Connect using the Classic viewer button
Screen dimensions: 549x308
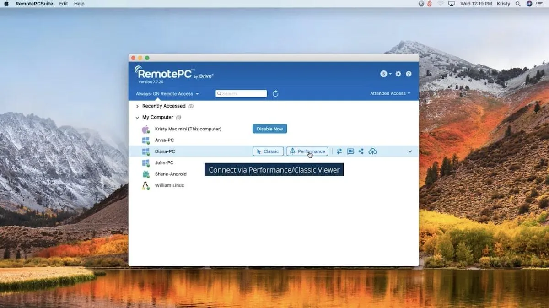click(x=268, y=151)
